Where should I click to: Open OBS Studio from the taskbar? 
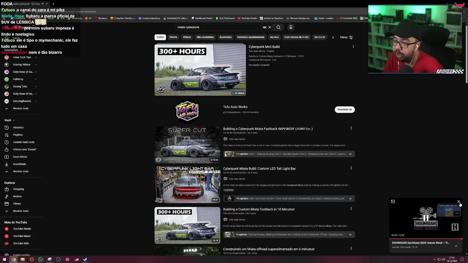point(58,259)
